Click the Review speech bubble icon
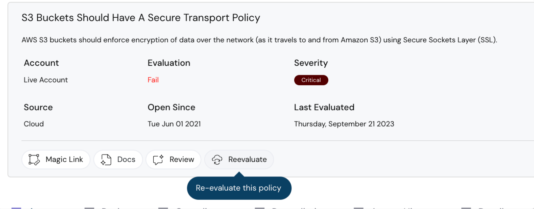534x209 pixels. coord(158,159)
